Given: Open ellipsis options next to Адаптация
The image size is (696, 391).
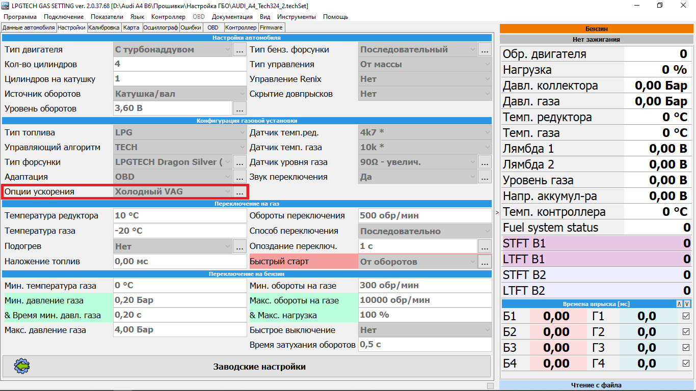Looking at the screenshot, I should [x=240, y=177].
